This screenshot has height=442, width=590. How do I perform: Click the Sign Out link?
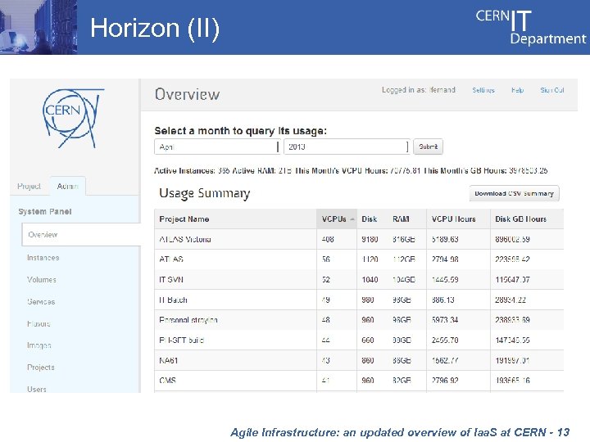pos(552,90)
